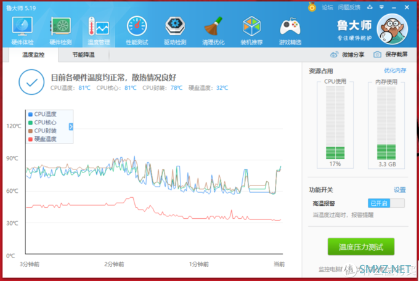Toggle 硬盘温度 red legend swatch
Screen dimensions: 419x281
[x=30, y=139]
